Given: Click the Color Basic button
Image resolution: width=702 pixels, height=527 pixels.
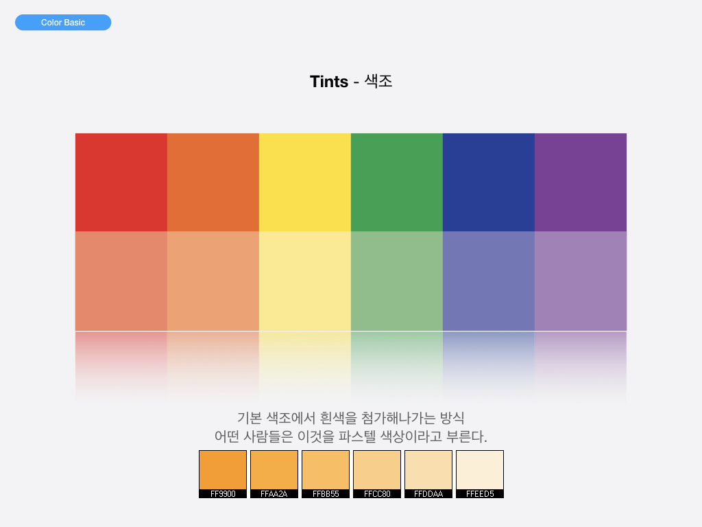Looking at the screenshot, I should point(63,23).
